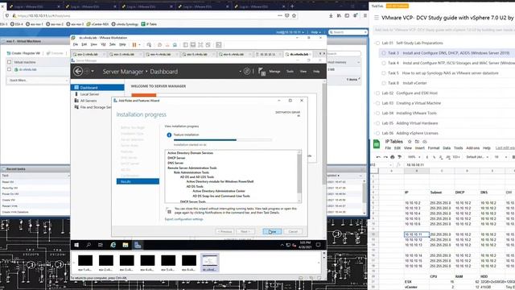Open the guest action center notification icon
515x290 pixels.
click(x=318, y=245)
